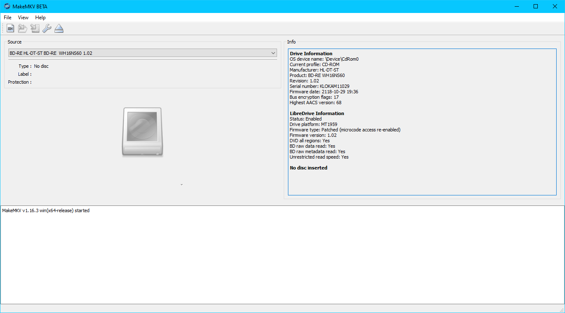Click the MakeMKV app icon in title bar
The image size is (565, 313).
tap(7, 6)
